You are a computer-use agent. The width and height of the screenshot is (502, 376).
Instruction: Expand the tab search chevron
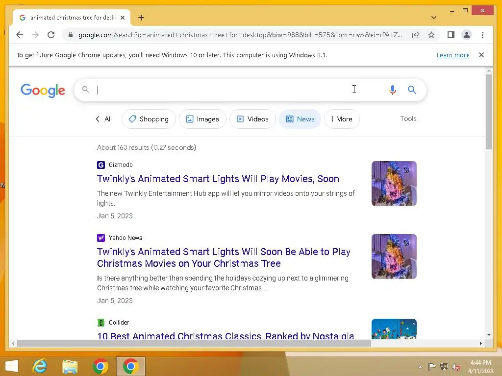(434, 18)
